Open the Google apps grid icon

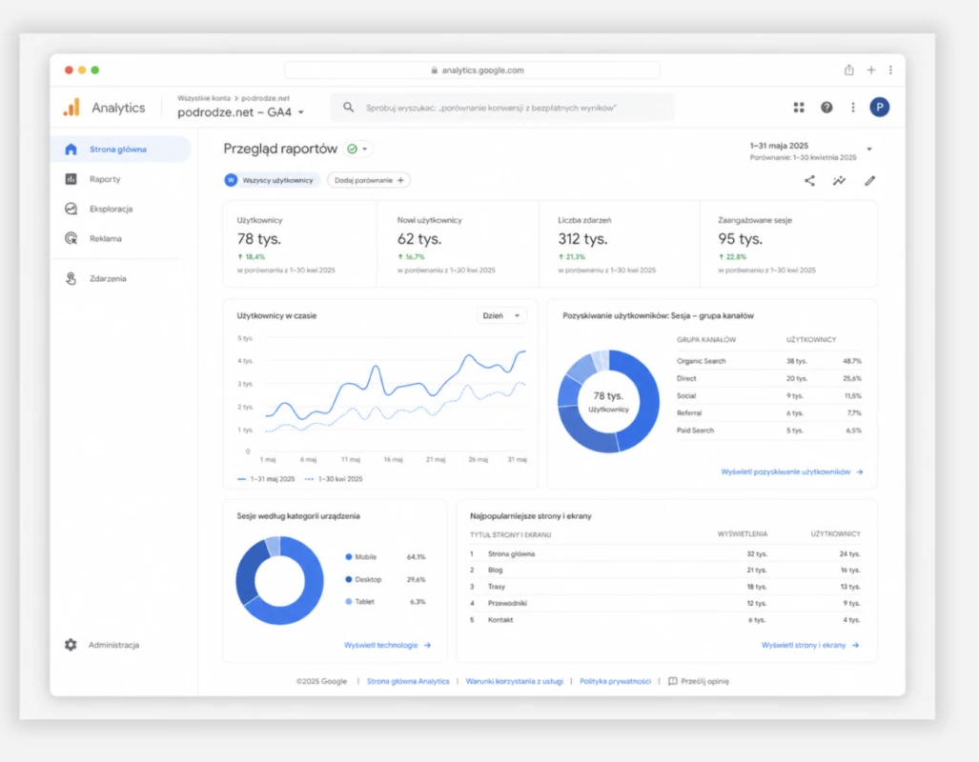coord(799,108)
